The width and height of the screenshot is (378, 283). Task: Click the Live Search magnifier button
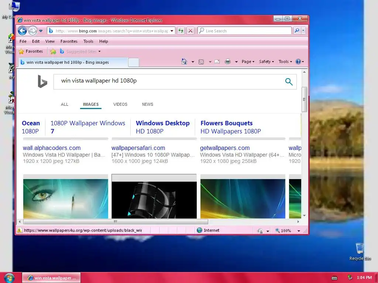297,31
